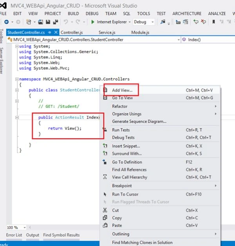This screenshot has height=246, width=235.
Task: Toggle pin on StudentController.cs tab
Action: [x=50, y=32]
